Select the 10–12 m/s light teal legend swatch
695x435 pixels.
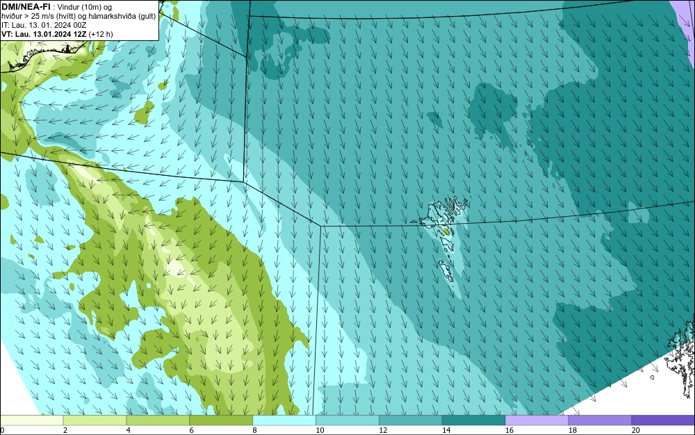(347, 420)
